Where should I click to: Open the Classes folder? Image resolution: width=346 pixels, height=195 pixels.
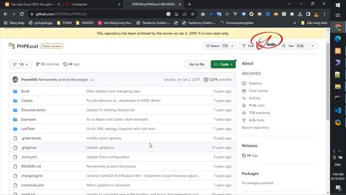point(26,101)
